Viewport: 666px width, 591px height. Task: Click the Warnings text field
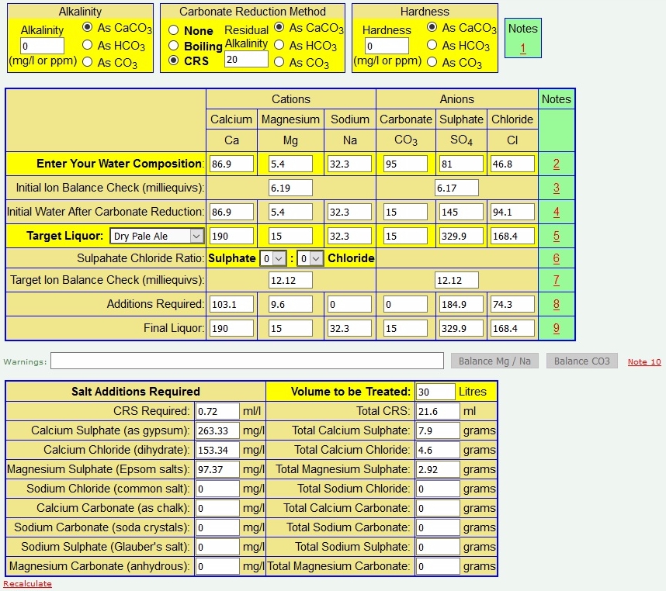coord(247,361)
